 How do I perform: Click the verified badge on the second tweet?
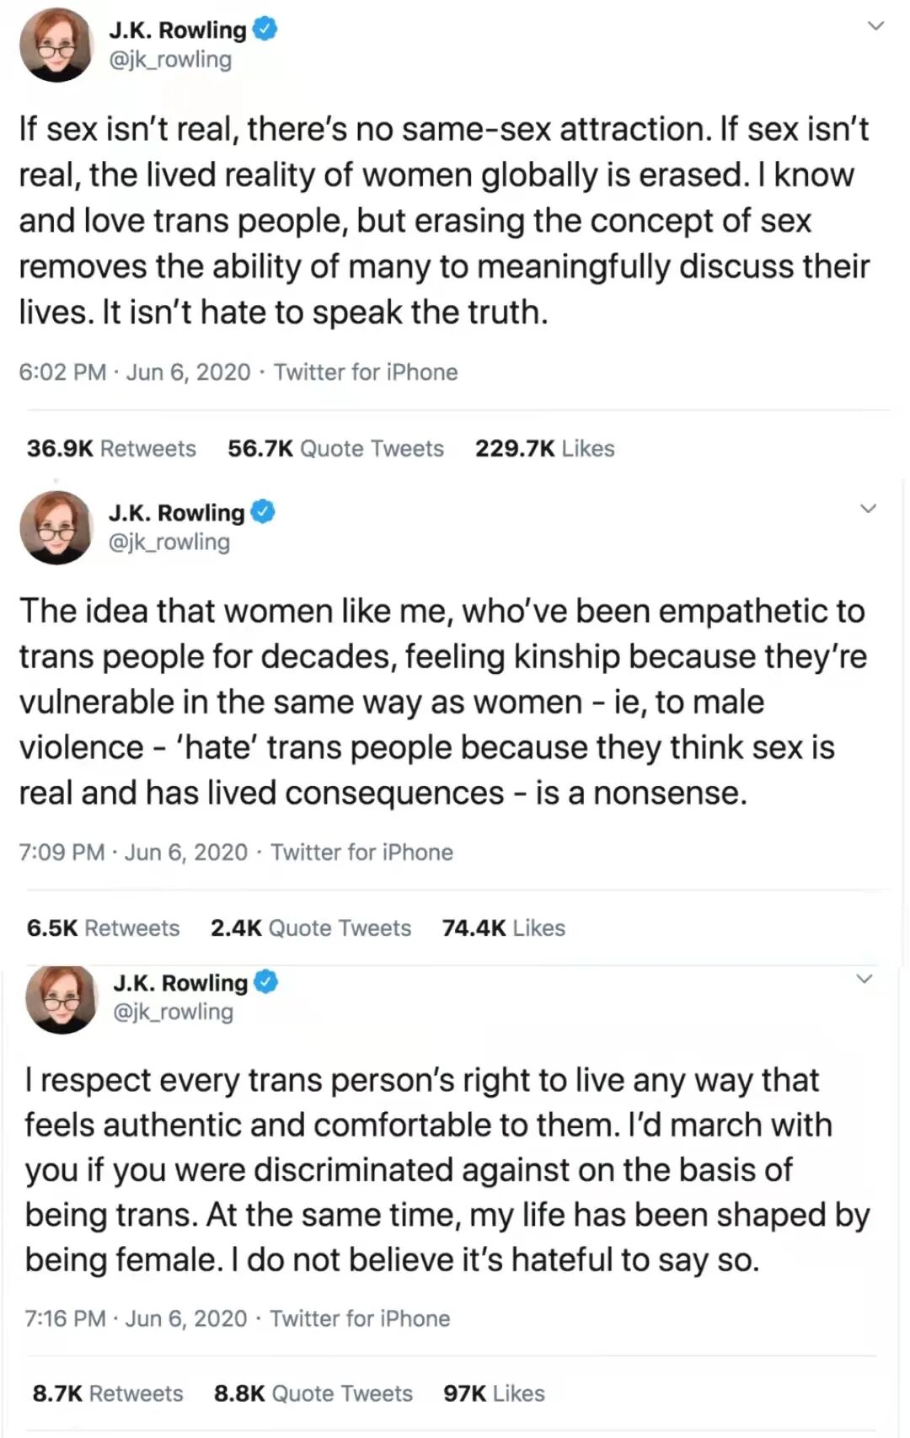[x=264, y=512]
